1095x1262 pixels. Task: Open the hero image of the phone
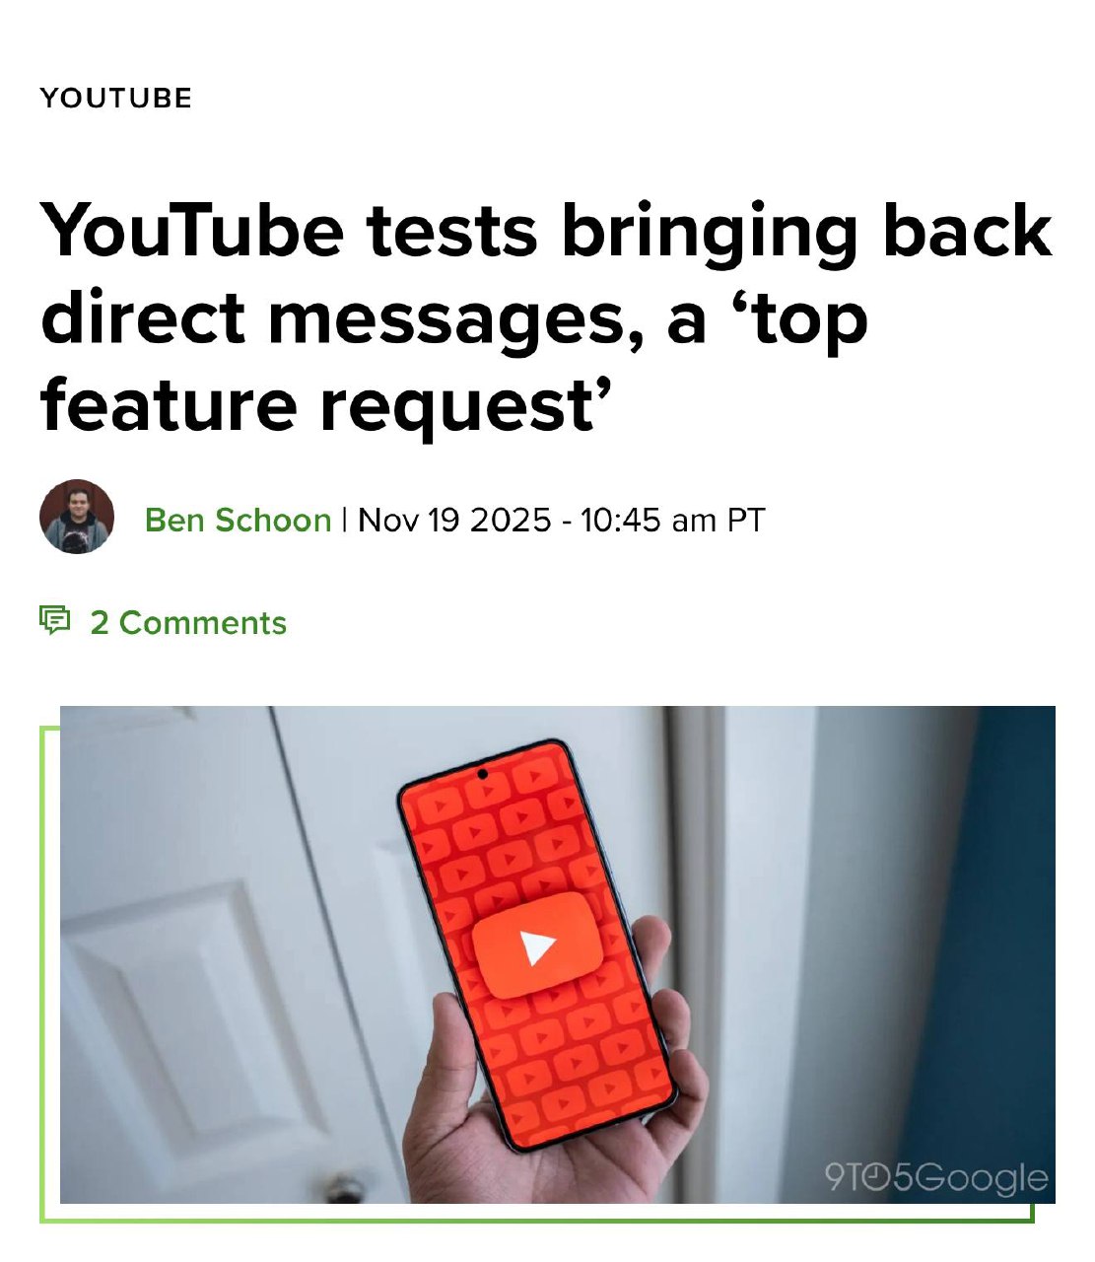558,954
